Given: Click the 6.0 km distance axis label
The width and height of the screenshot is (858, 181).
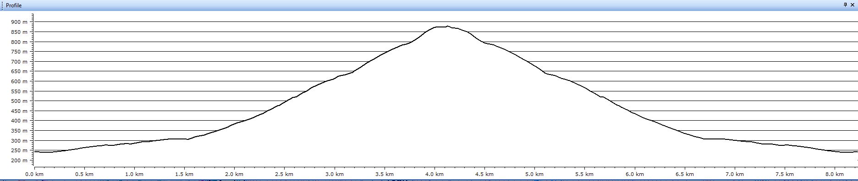Looking at the screenshot, I should [x=635, y=174].
